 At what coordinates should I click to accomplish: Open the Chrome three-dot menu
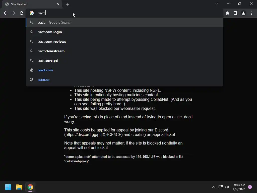pos(251,13)
